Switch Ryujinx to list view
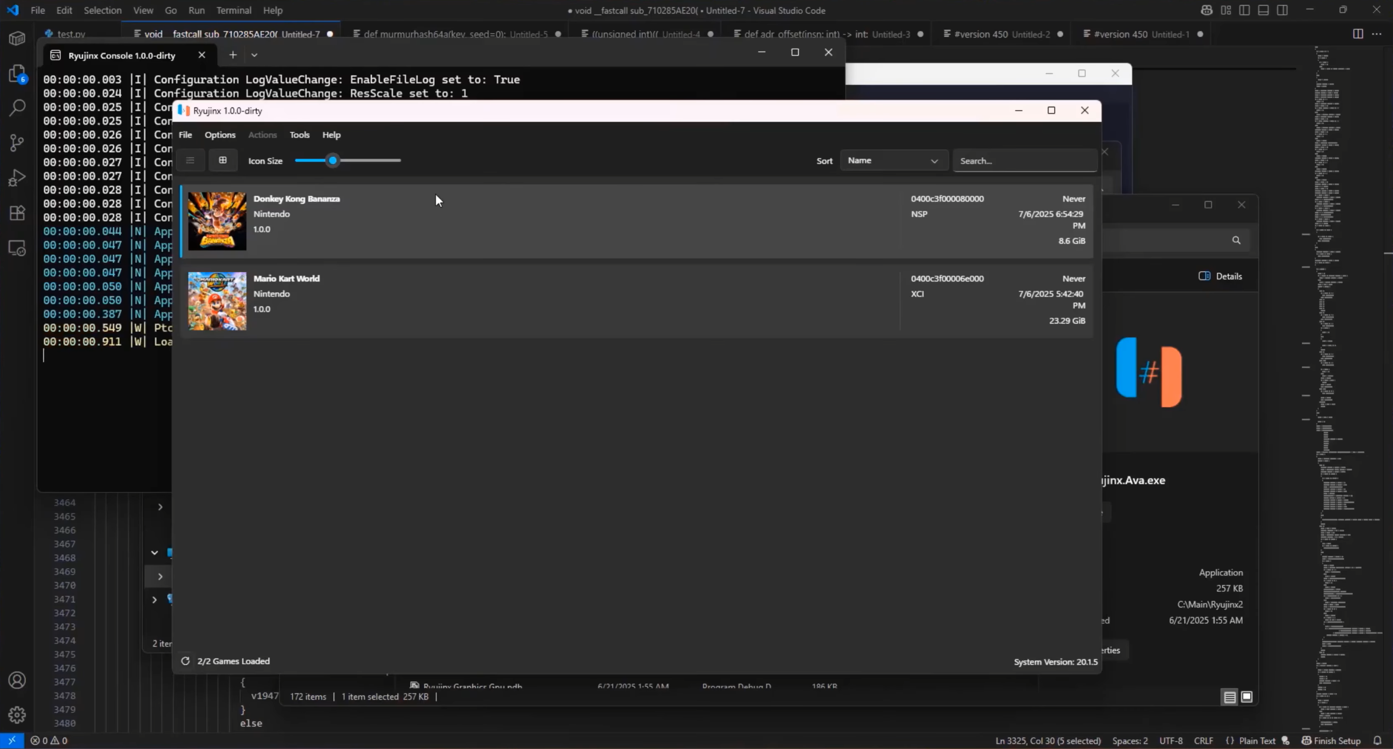Image resolution: width=1393 pixels, height=749 pixels. pyautogui.click(x=190, y=160)
